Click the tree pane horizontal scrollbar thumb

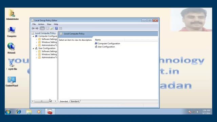[42, 101]
